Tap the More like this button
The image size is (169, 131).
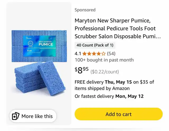coord(33,116)
